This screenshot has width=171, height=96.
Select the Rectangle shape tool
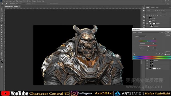pos(2,50)
